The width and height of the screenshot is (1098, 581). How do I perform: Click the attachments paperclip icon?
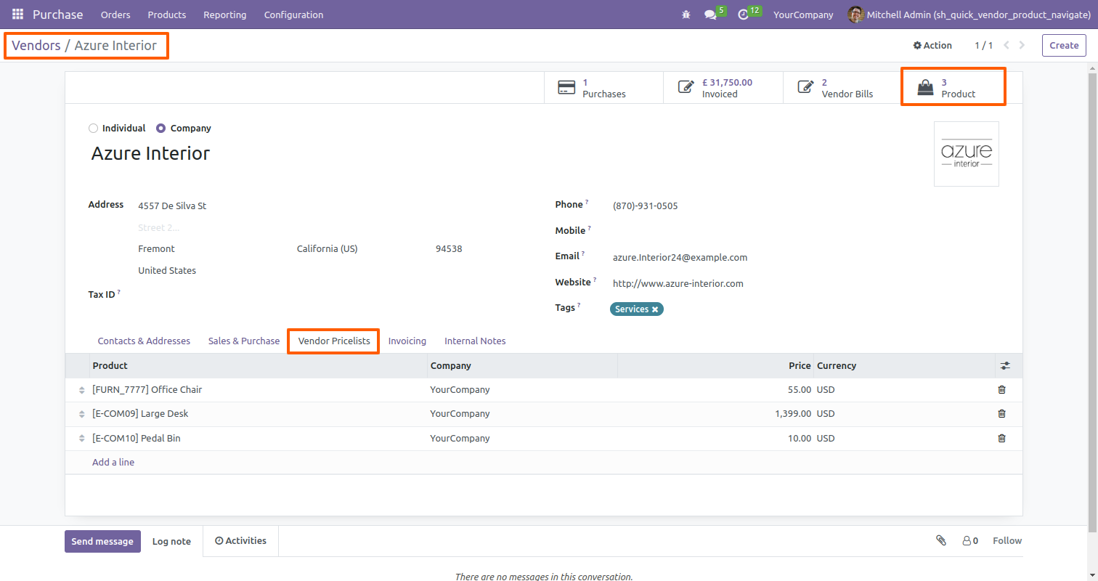click(941, 541)
